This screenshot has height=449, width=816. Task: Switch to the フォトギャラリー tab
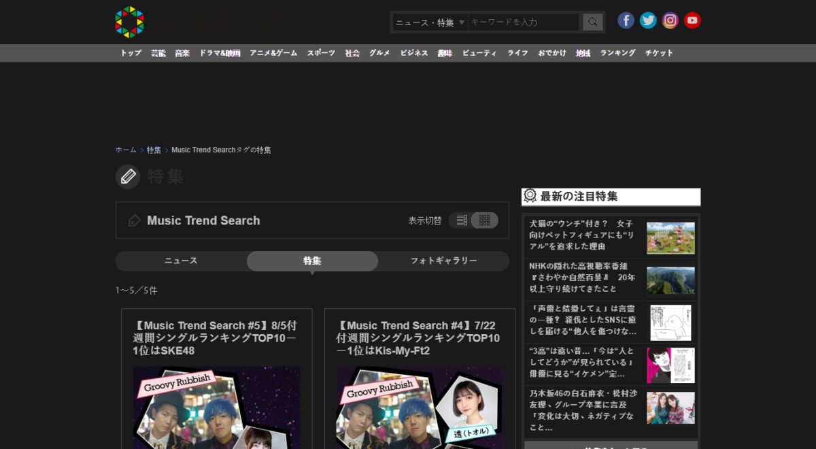tap(443, 261)
